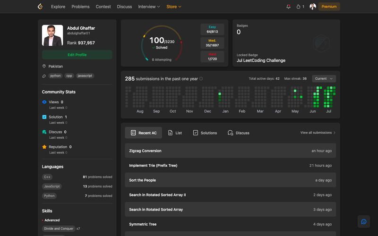Switch to the List tab
378x236 pixels.
pos(175,133)
